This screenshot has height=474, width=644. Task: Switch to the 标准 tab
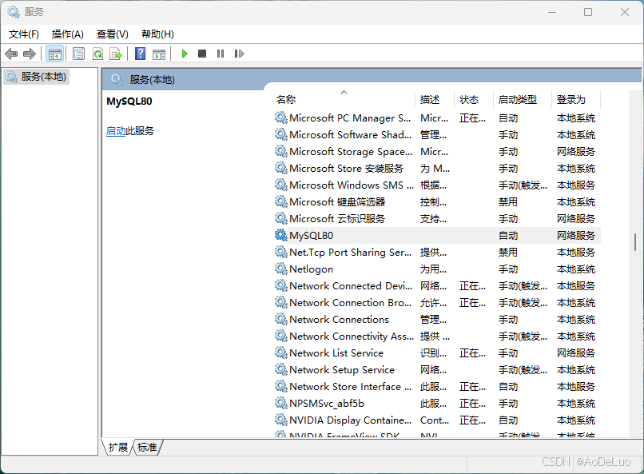(x=147, y=447)
